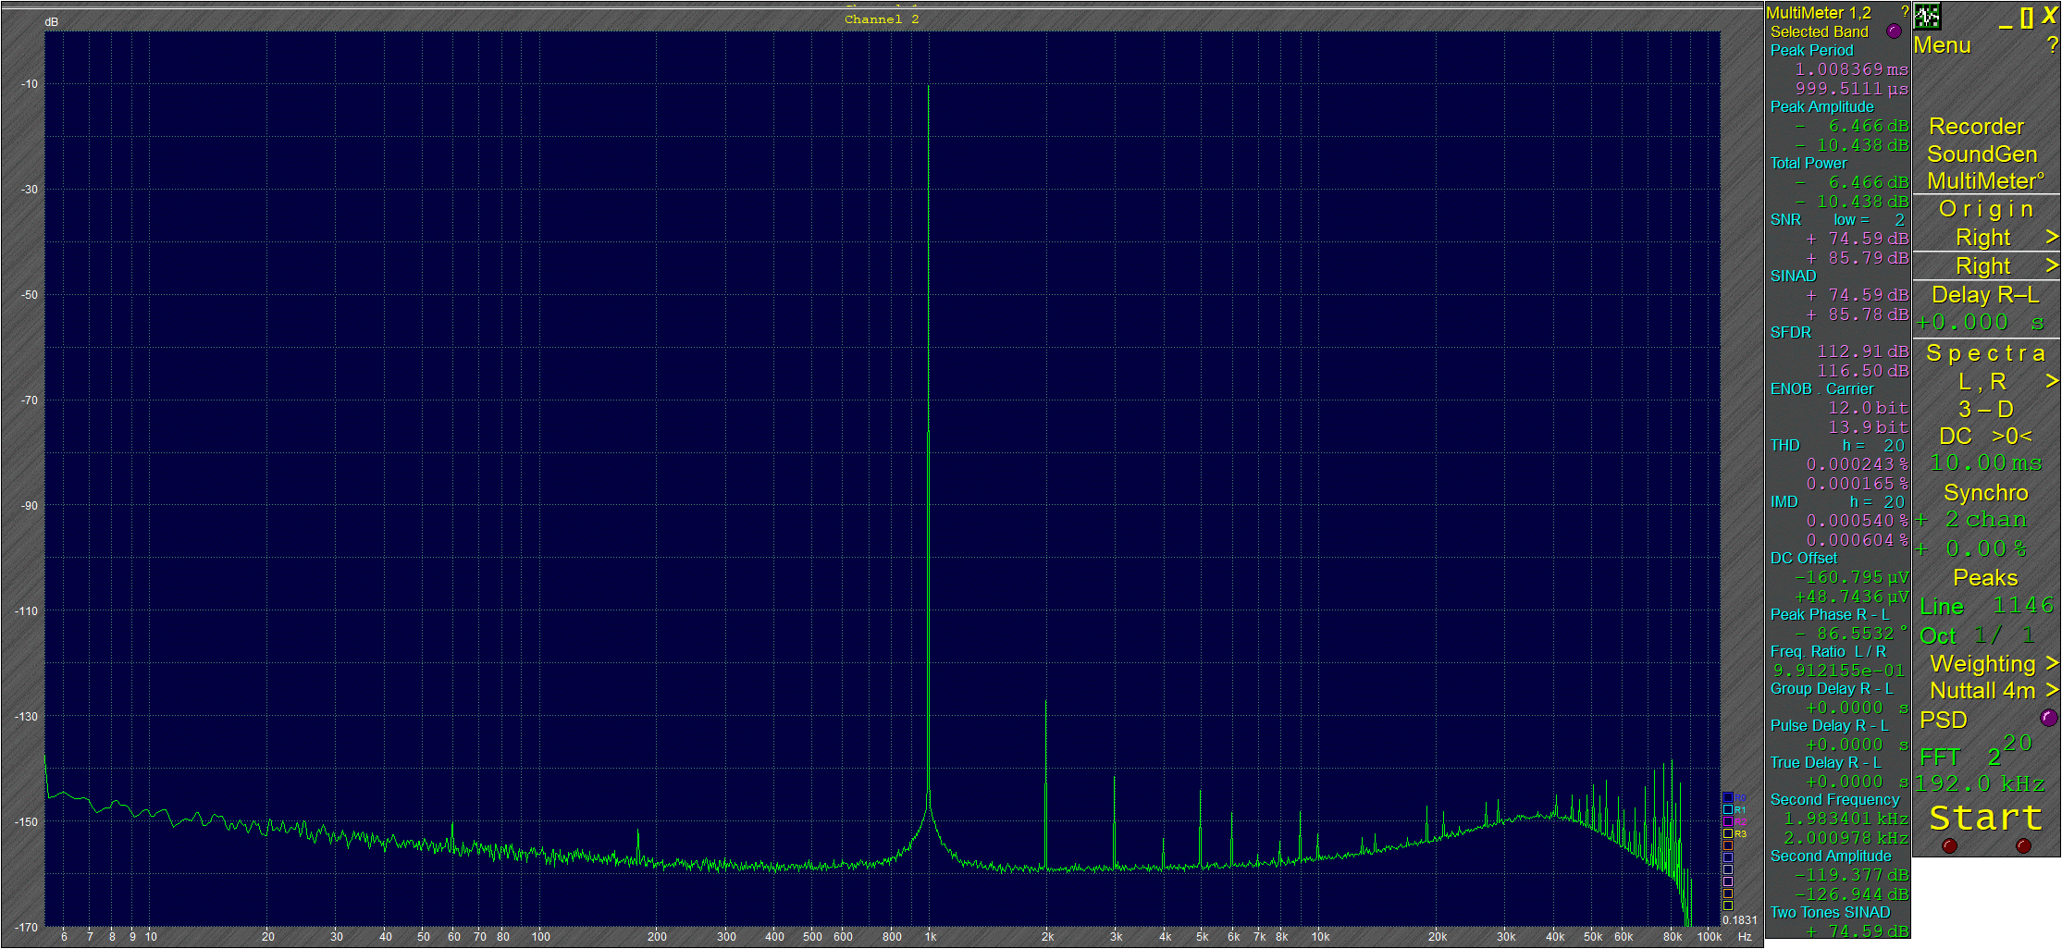Screen dimensions: 2062x949
Task: Toggle the orange trace memory box
Action: point(1727,845)
